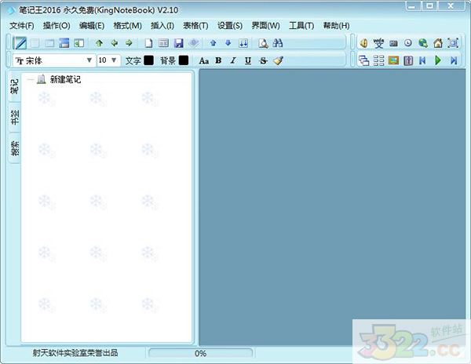The image size is (471, 364).
Task: Click the magnifier over page preview icon
Action: click(263, 43)
